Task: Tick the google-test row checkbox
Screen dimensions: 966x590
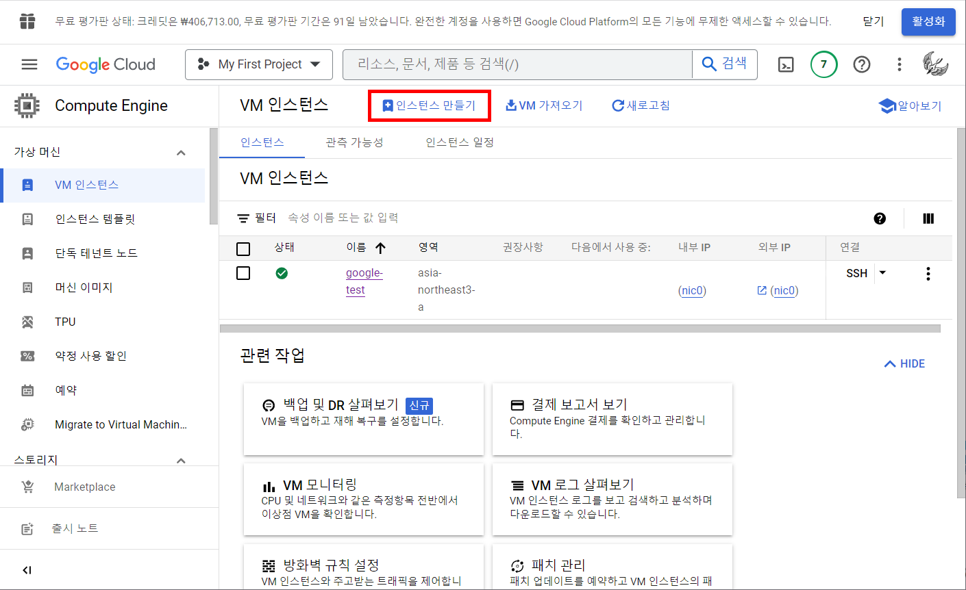Action: click(243, 273)
